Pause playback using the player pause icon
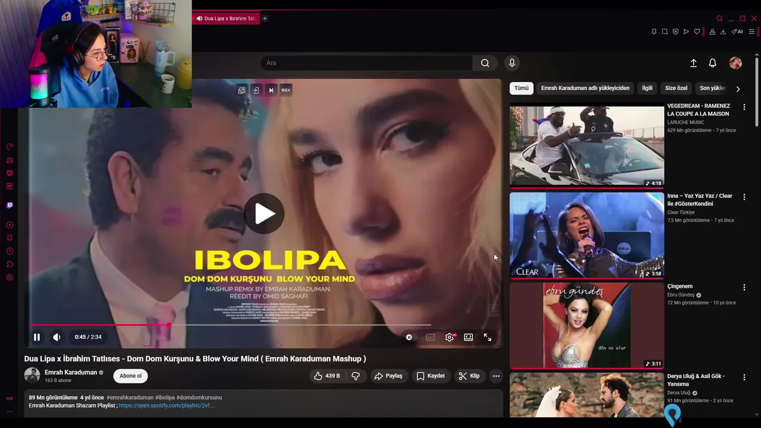This screenshot has width=761, height=428. (x=37, y=337)
